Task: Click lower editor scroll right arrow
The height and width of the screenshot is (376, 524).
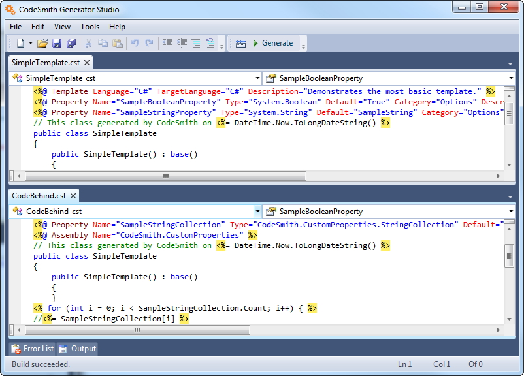Action: tap(499, 330)
